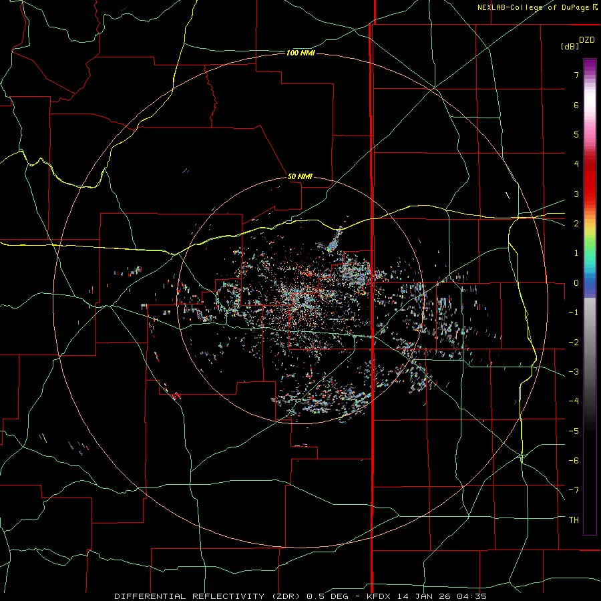Image resolution: width=601 pixels, height=601 pixels.
Task: Click the -7 dB value on the color scale
Action: [574, 490]
